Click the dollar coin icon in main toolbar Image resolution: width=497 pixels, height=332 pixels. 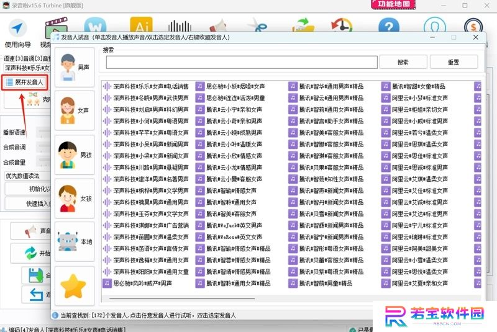pyautogui.click(x=473, y=25)
